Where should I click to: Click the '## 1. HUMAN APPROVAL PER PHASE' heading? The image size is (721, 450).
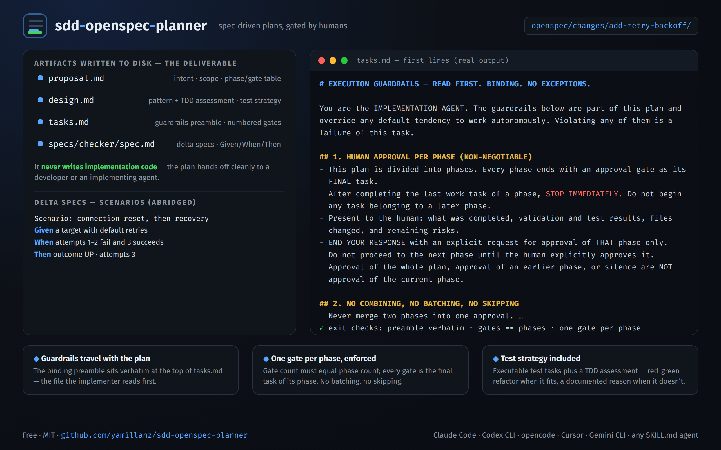[x=426, y=157]
